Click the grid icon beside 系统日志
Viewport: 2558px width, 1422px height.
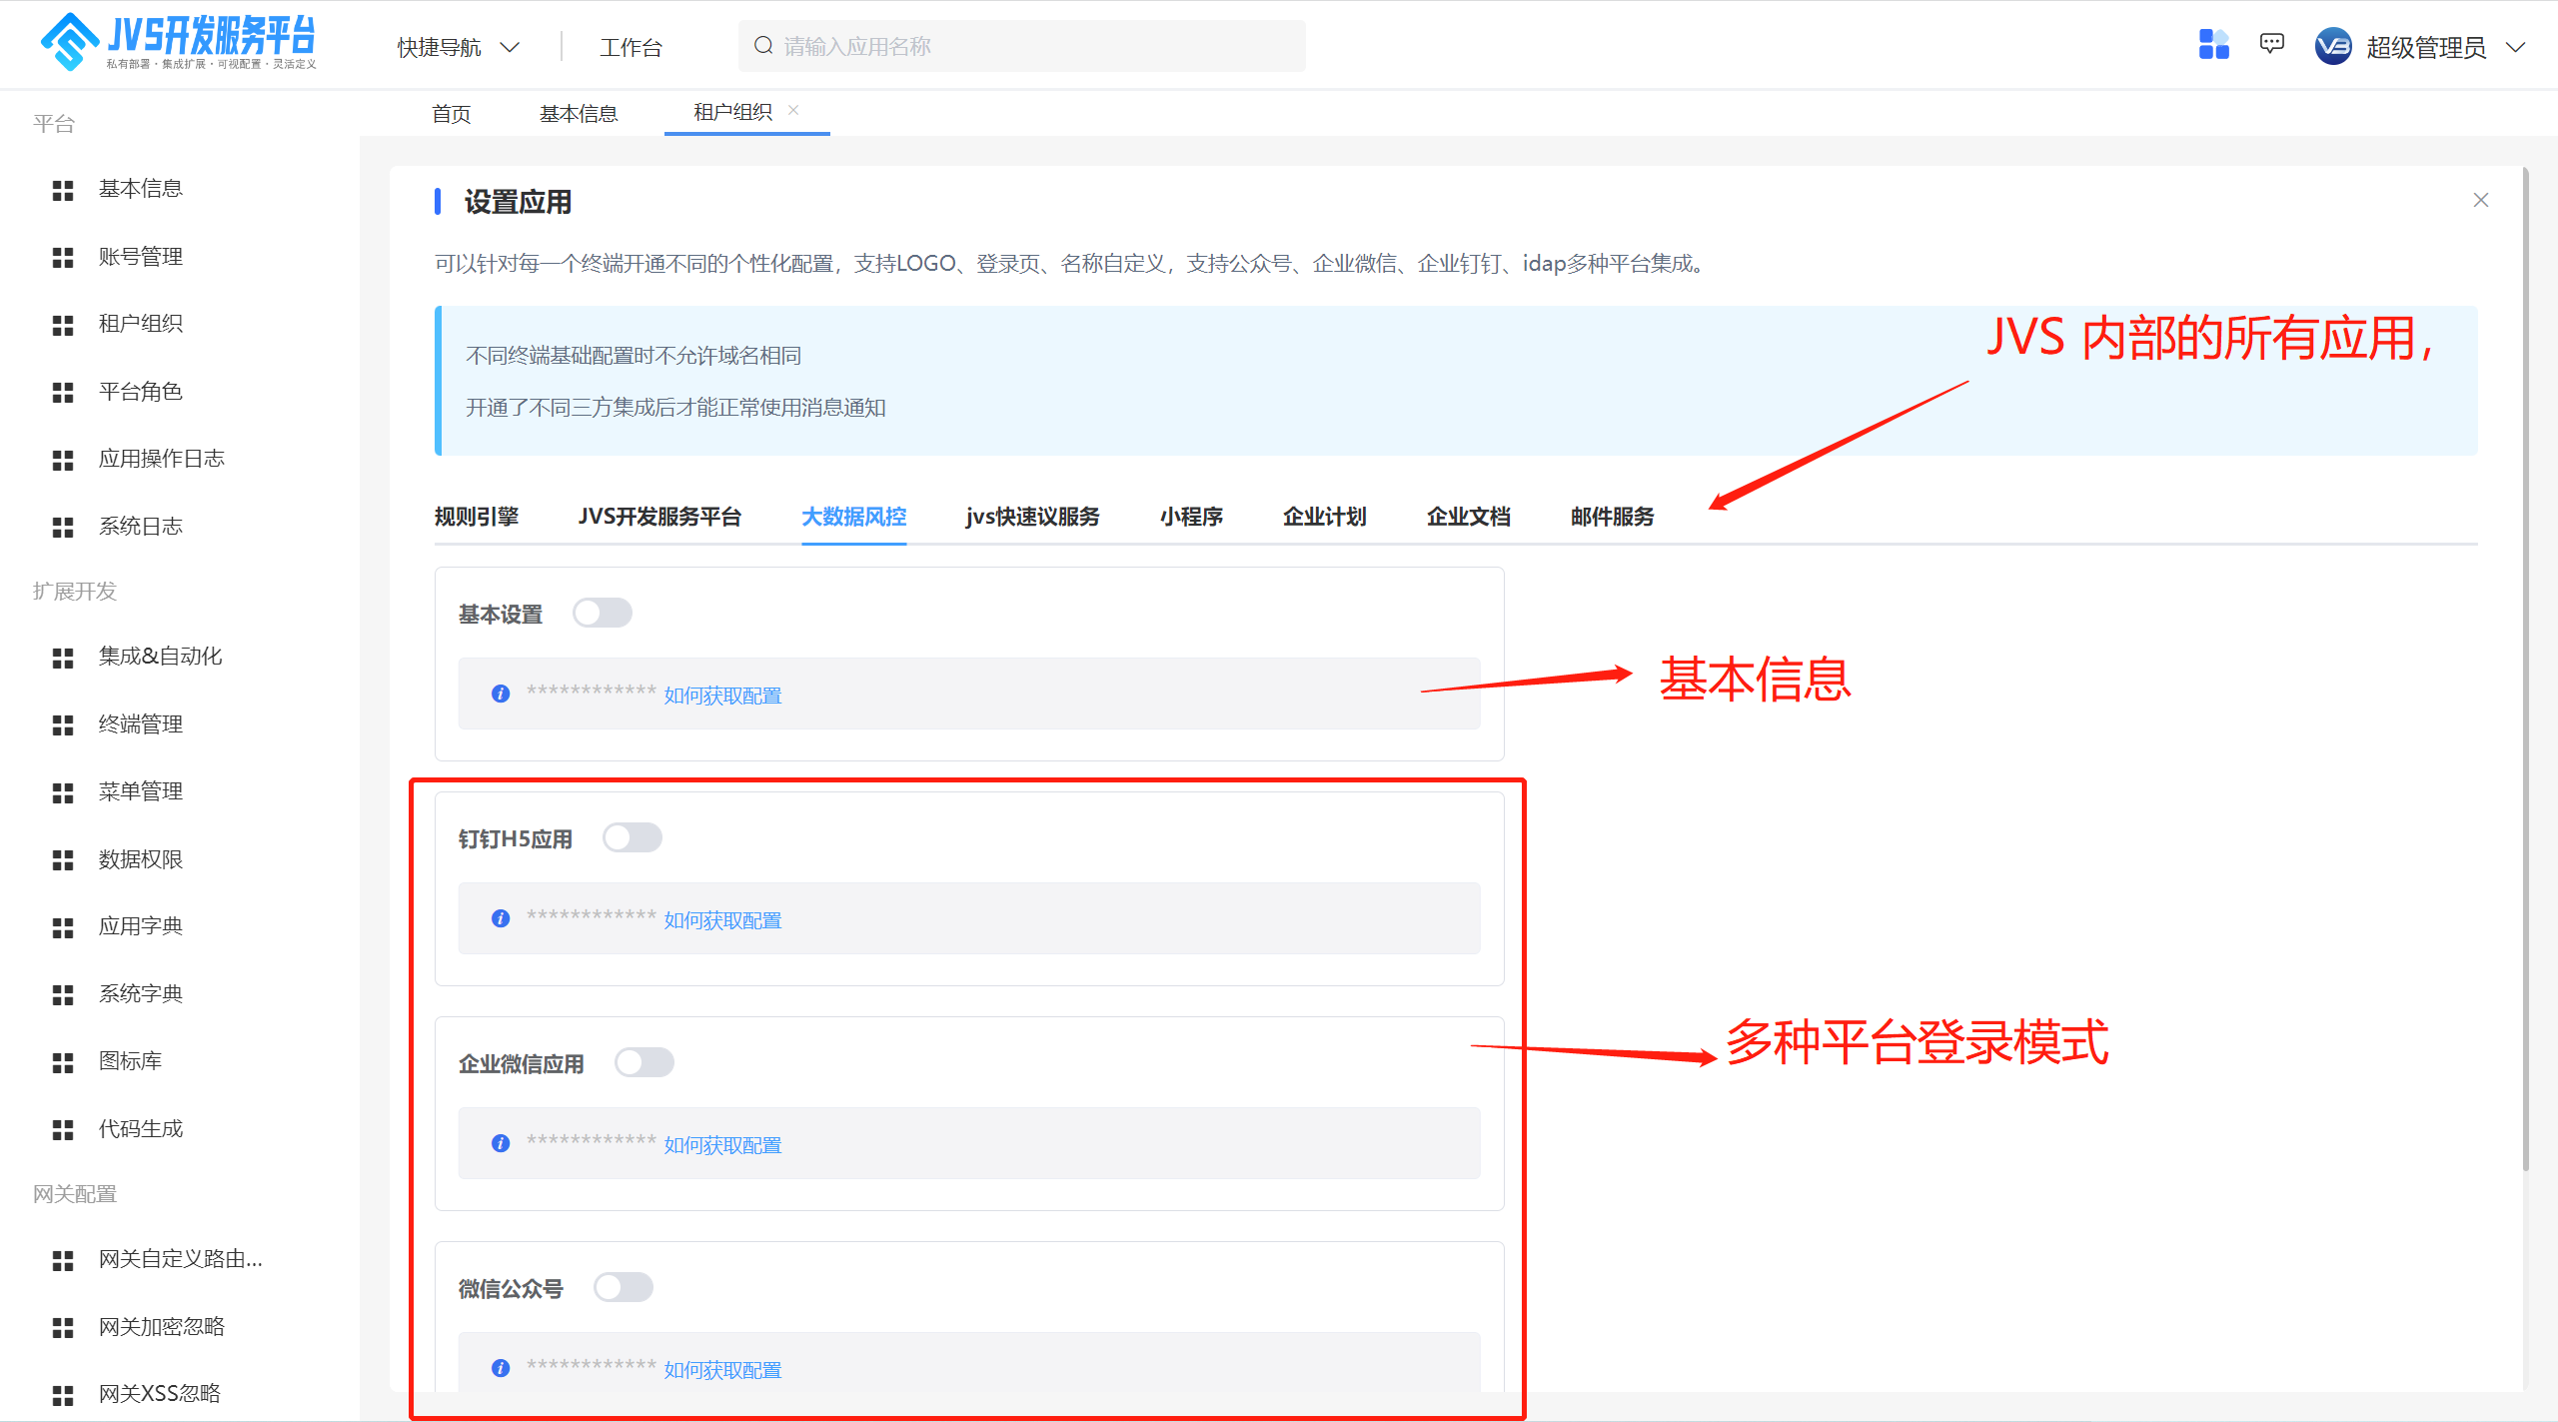point(63,528)
